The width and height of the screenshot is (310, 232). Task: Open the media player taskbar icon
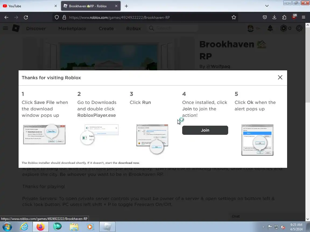pyautogui.click(x=90, y=227)
